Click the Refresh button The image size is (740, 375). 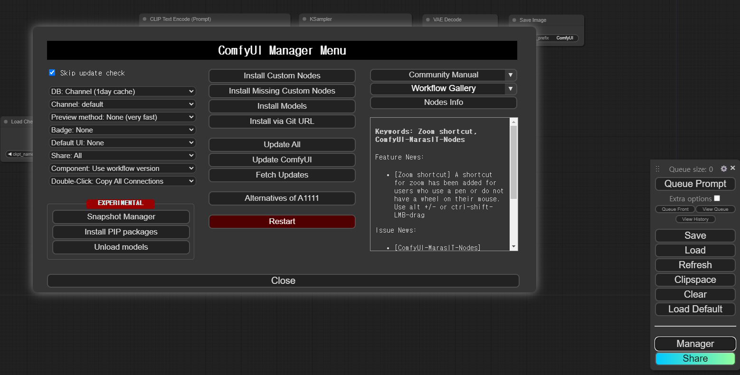[x=695, y=265]
